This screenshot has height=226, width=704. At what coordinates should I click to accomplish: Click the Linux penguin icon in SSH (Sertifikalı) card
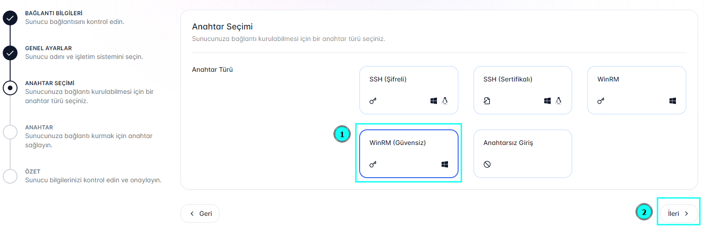point(559,101)
